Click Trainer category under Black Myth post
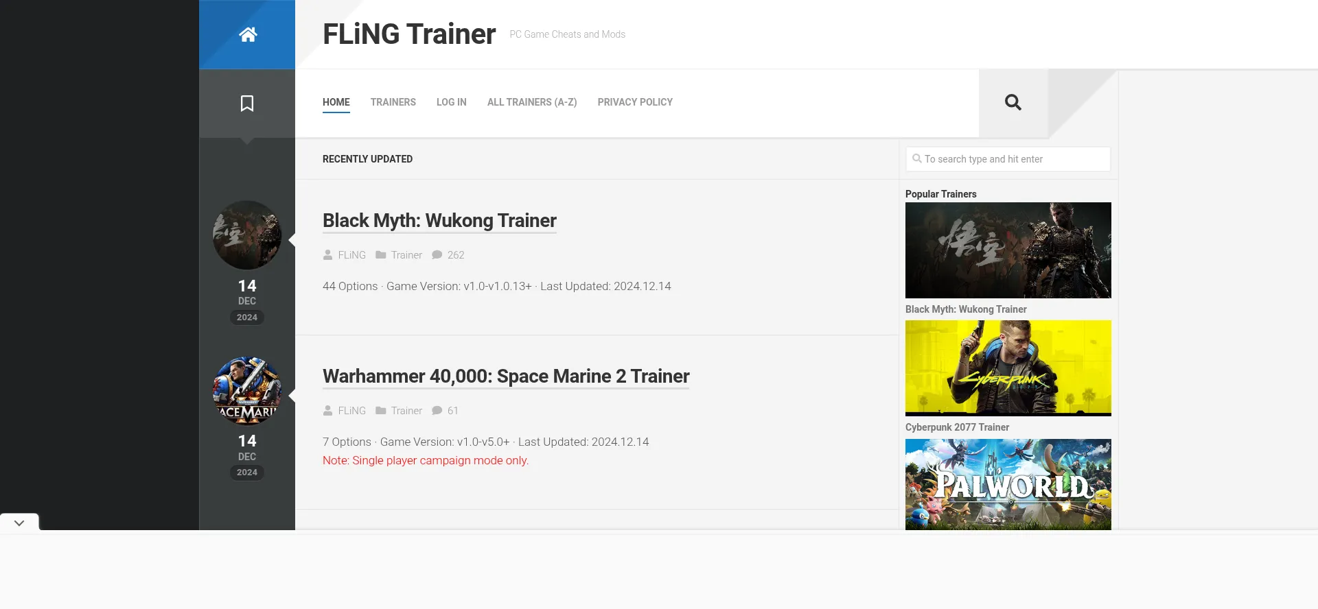This screenshot has width=1318, height=609. click(x=406, y=255)
